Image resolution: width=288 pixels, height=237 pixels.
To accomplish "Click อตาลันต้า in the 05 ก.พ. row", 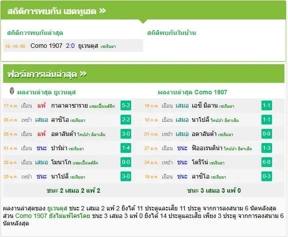I will point(63,134).
